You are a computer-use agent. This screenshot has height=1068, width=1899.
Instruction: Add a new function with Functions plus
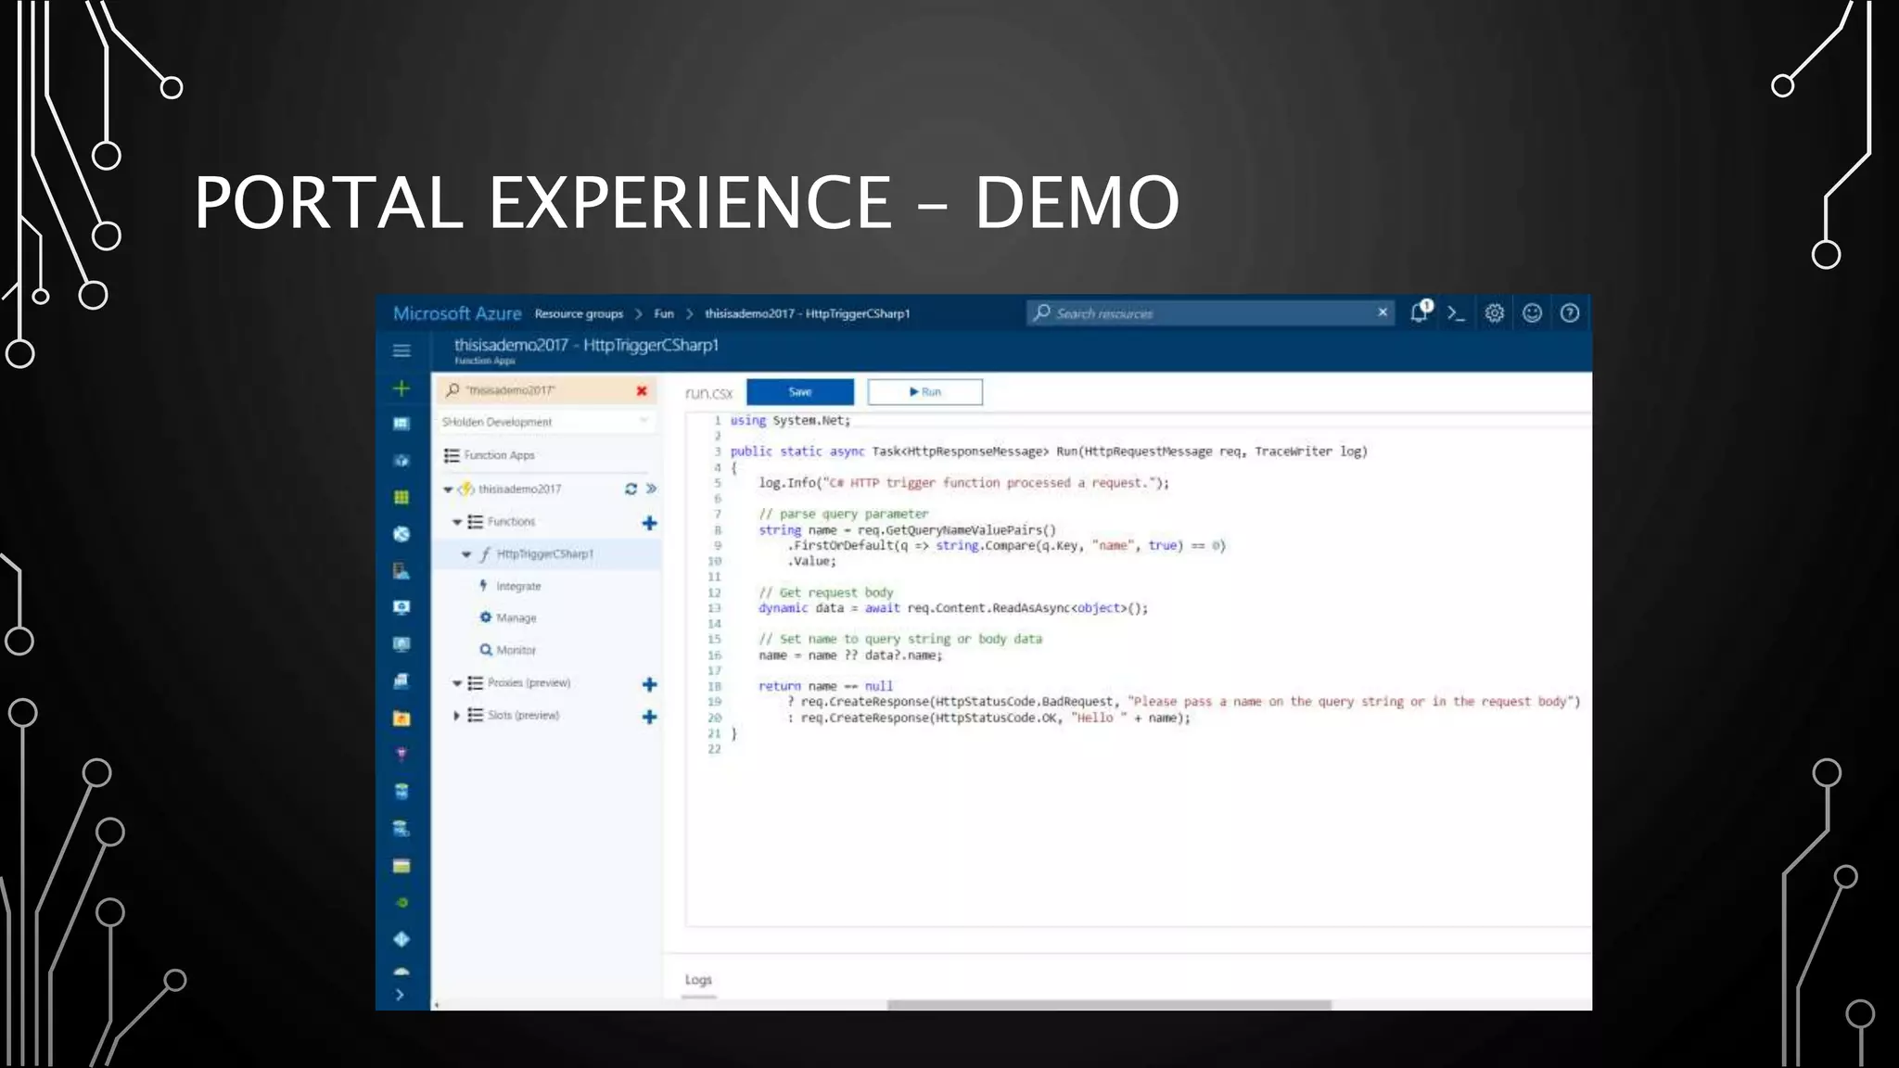[x=650, y=523]
